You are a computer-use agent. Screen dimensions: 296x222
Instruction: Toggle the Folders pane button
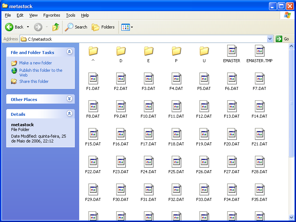[x=103, y=27]
